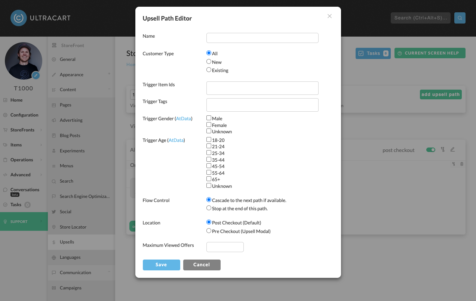Click the edit pencil on profile avatar
The image size is (476, 301).
[36, 75]
